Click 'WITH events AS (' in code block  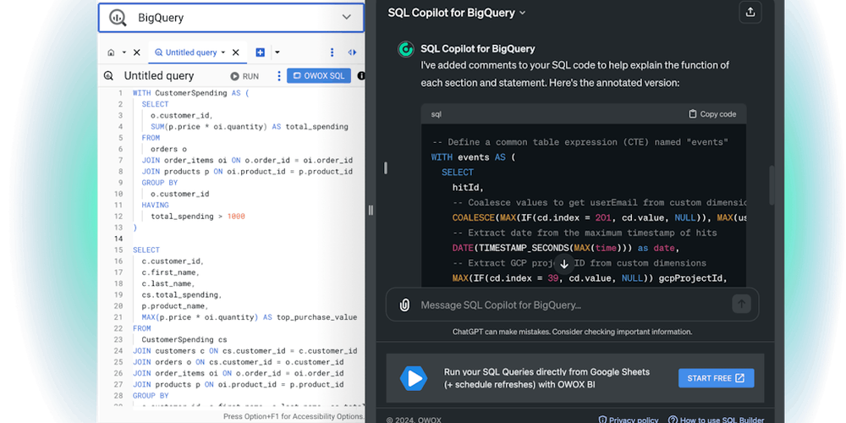tap(473, 157)
